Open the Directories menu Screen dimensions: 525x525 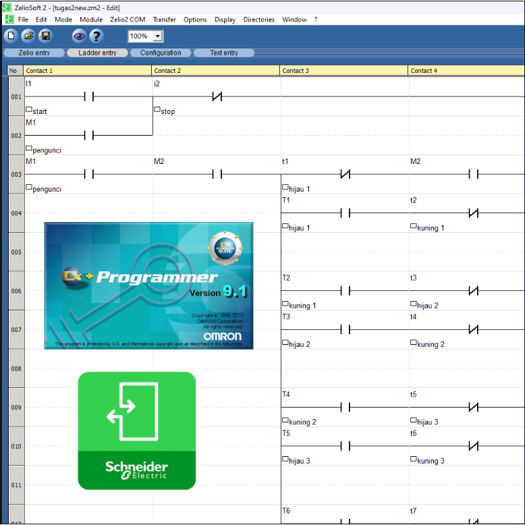[x=259, y=20]
